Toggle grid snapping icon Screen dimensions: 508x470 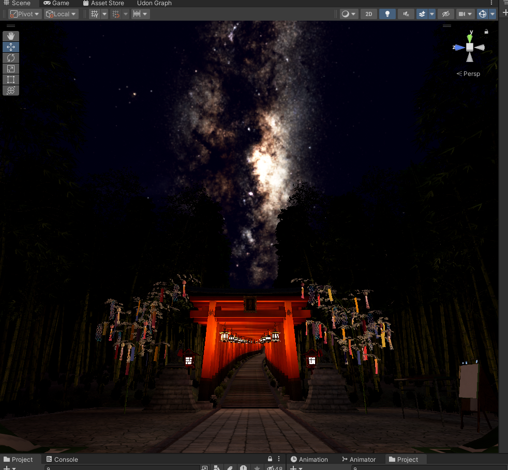[x=116, y=14]
